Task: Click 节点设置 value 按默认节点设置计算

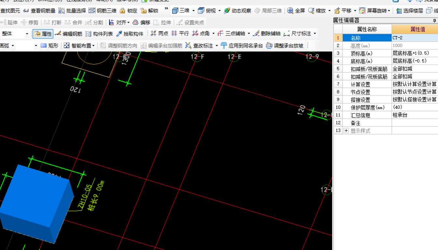Action: (x=415, y=92)
